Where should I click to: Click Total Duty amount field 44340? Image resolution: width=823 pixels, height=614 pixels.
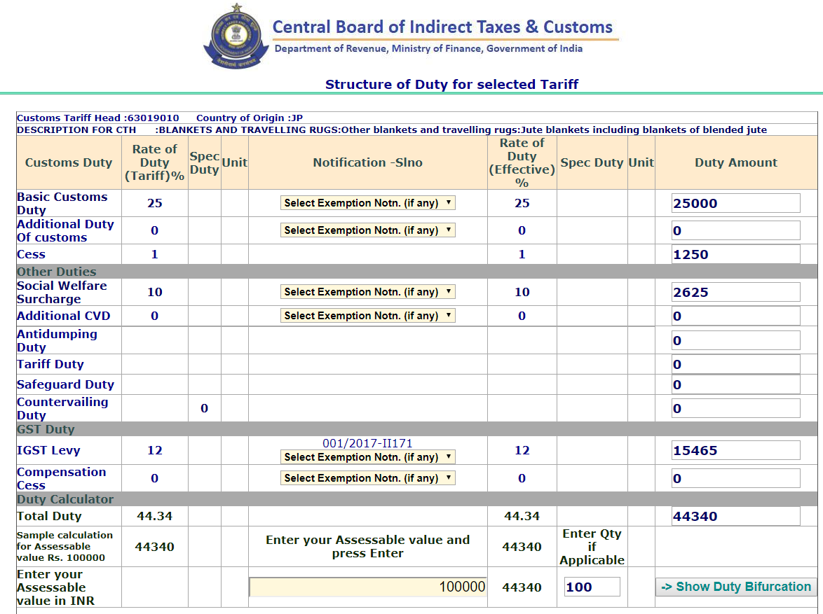736,516
